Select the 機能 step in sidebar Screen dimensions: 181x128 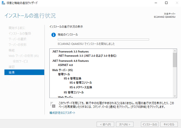pyautogui.click(x=12, y=50)
